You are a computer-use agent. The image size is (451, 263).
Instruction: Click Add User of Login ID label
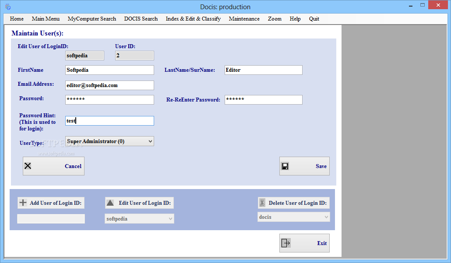pos(56,203)
